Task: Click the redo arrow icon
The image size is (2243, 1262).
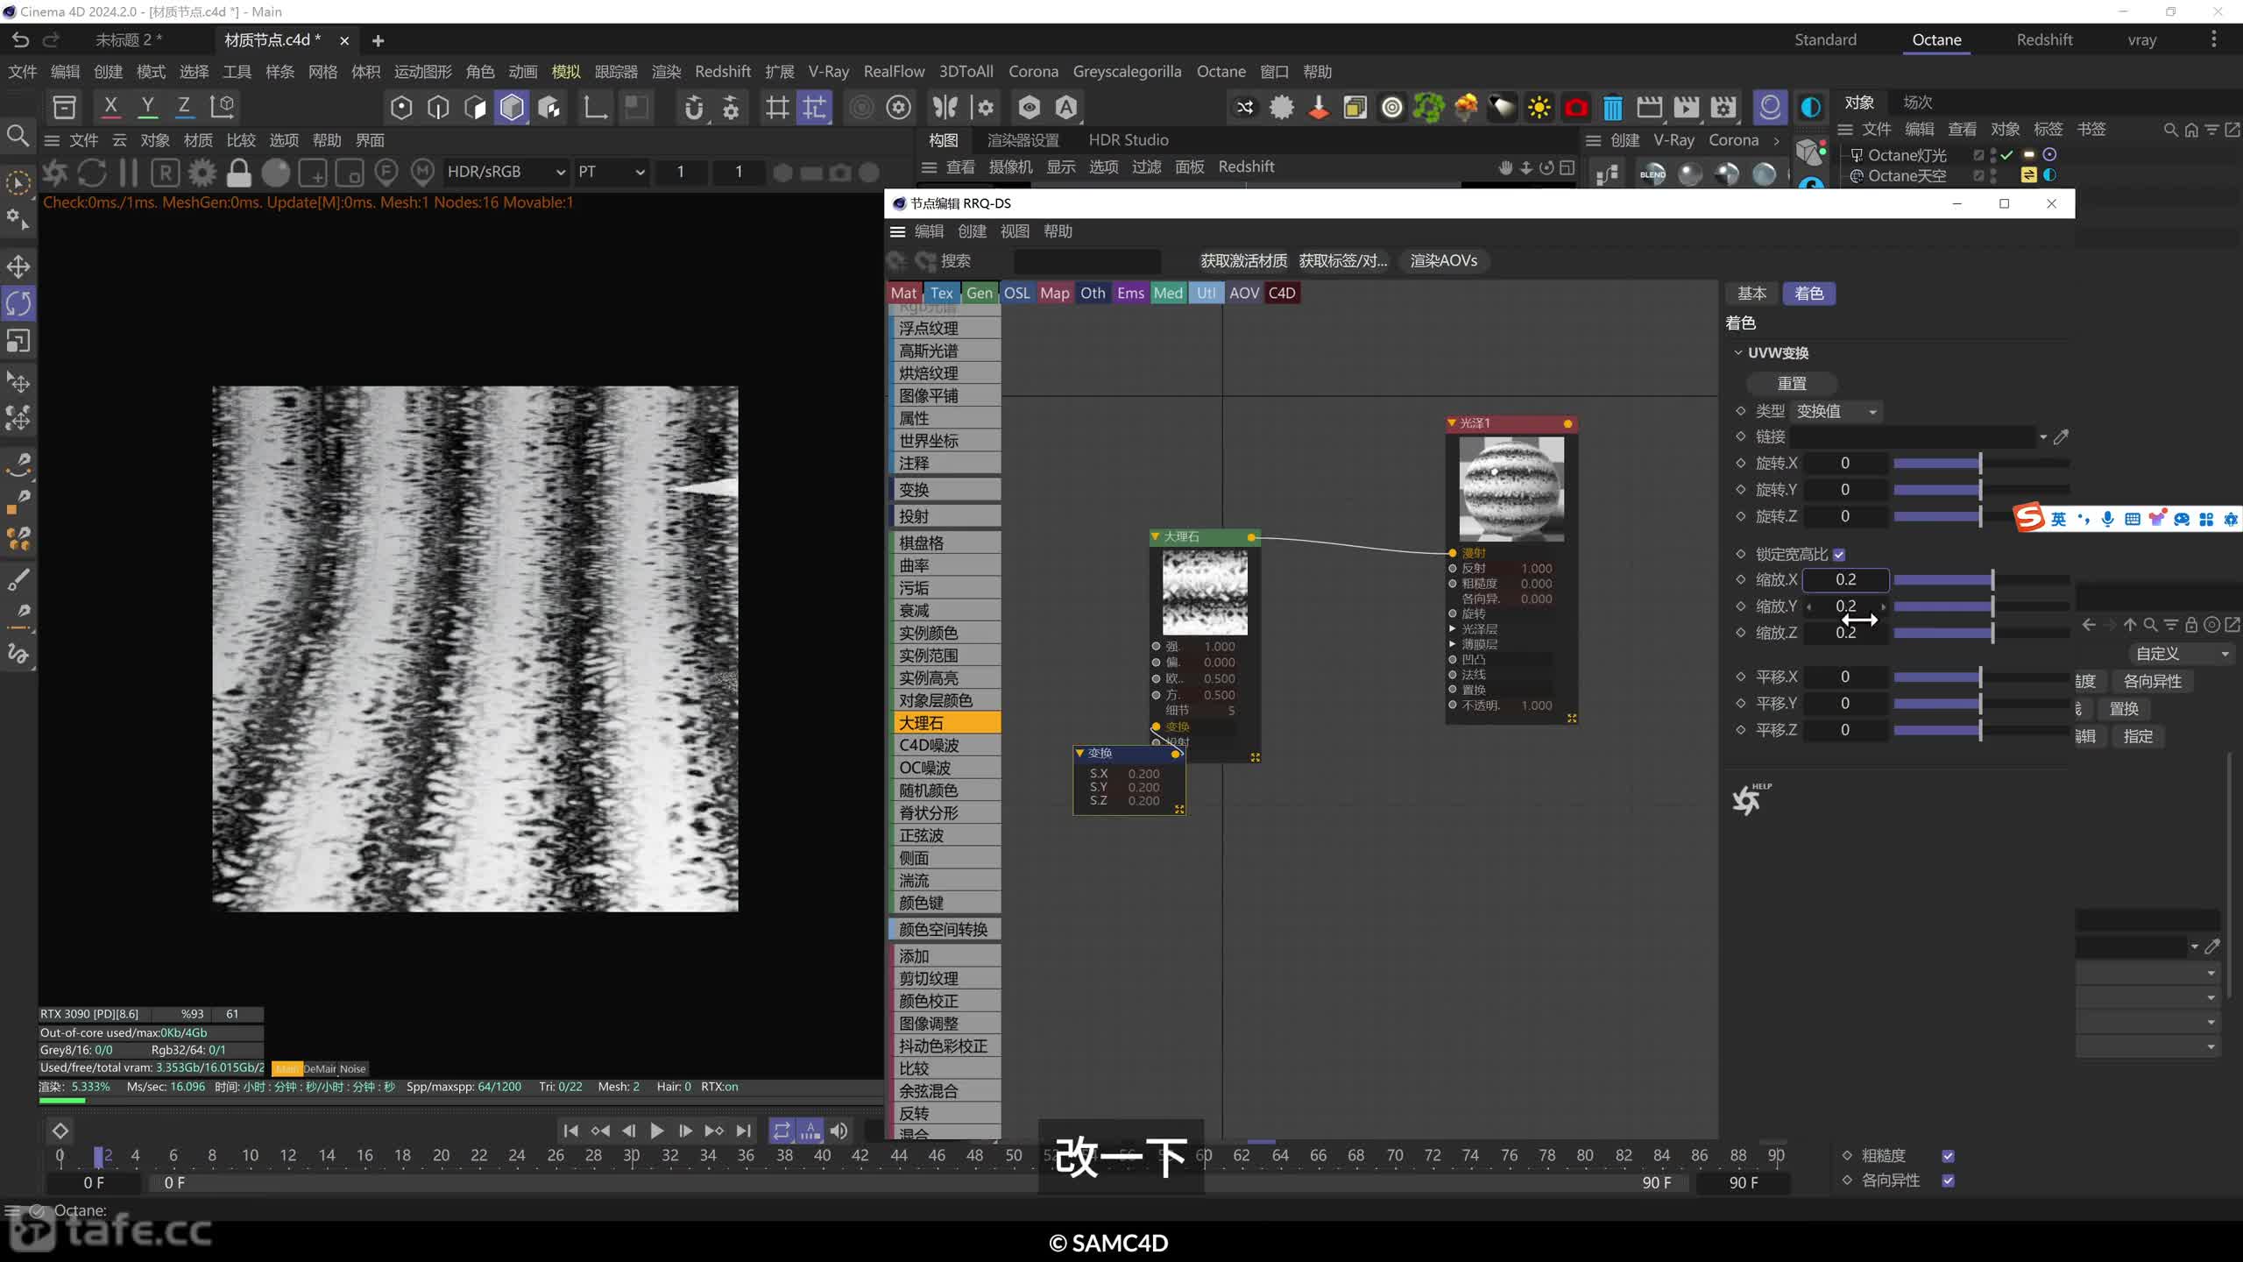Action: click(x=52, y=40)
